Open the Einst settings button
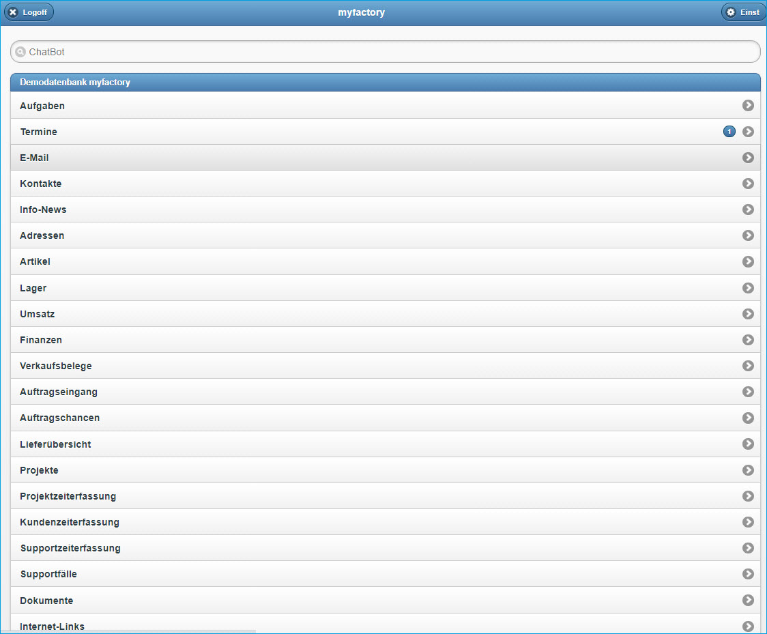Image resolution: width=767 pixels, height=634 pixels. (744, 12)
